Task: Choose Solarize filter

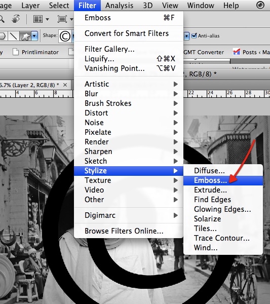Action: [223, 219]
